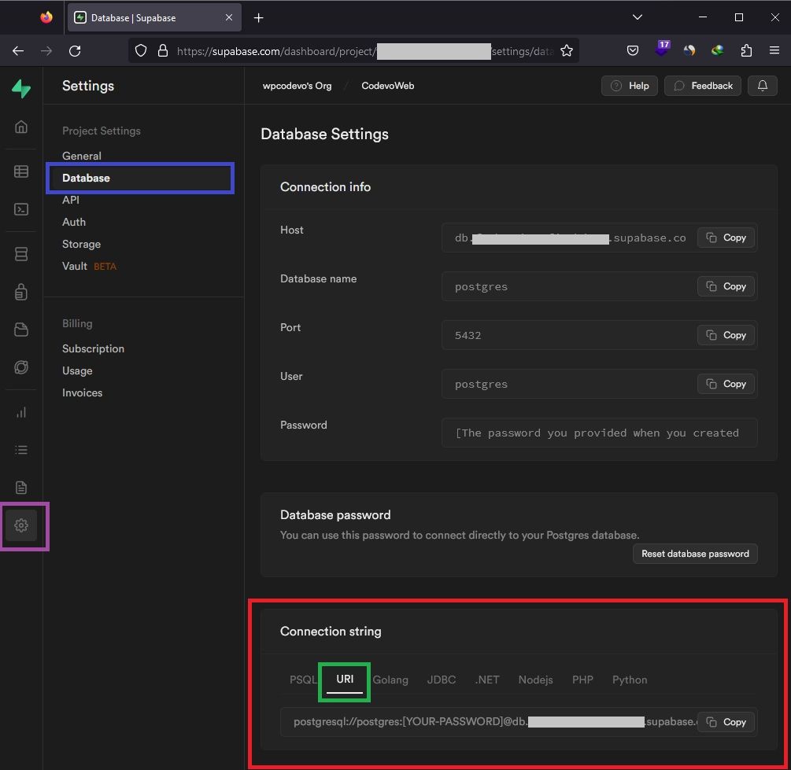Click Reset database password button

(695, 554)
